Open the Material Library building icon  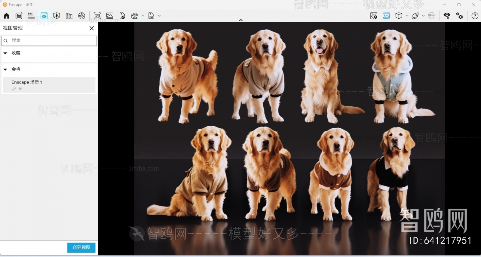tap(69, 16)
